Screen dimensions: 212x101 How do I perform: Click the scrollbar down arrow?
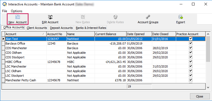pyautogui.click(x=208, y=87)
